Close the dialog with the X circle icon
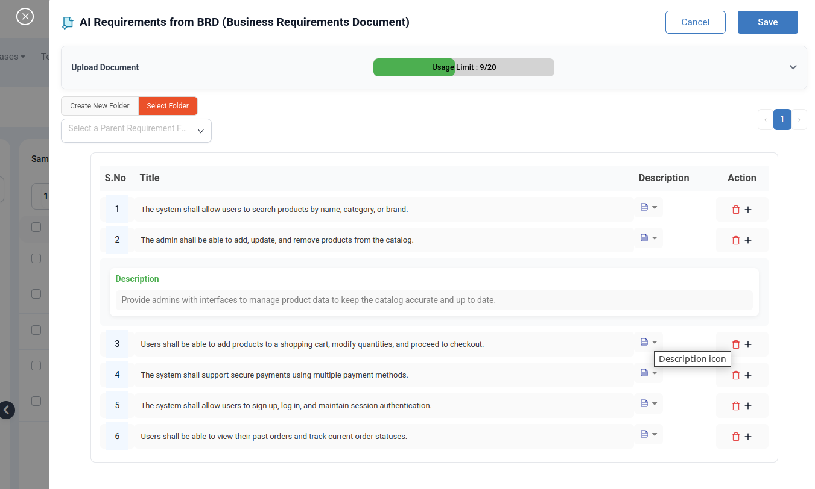 25,16
